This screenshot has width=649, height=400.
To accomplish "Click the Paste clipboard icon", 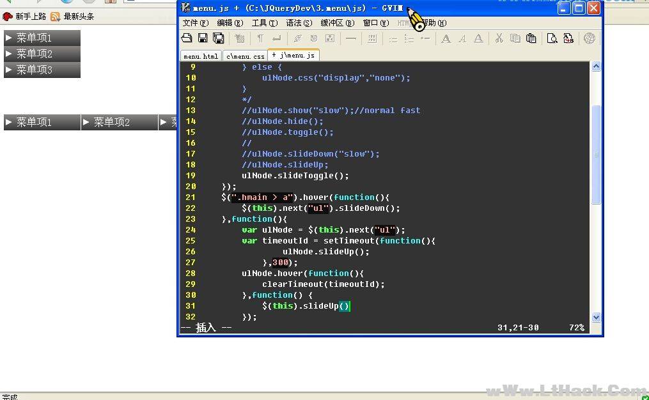I will 531,39.
